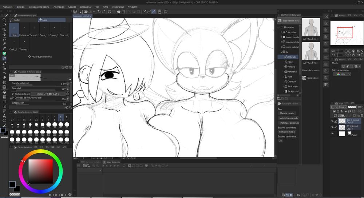Click the delete layer trash icon

point(362,115)
